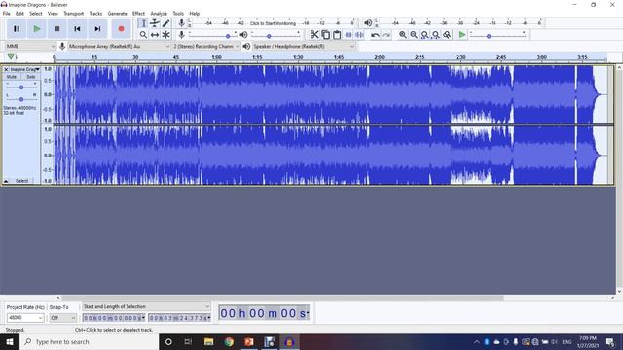Click the 2:00 mark on the timeline ruler
The height and width of the screenshot is (350, 623).
(x=379, y=57)
